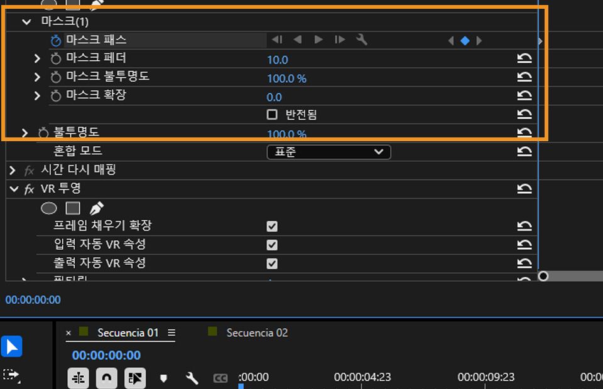Click the closed captions CC icon
603x389 pixels.
(x=221, y=377)
